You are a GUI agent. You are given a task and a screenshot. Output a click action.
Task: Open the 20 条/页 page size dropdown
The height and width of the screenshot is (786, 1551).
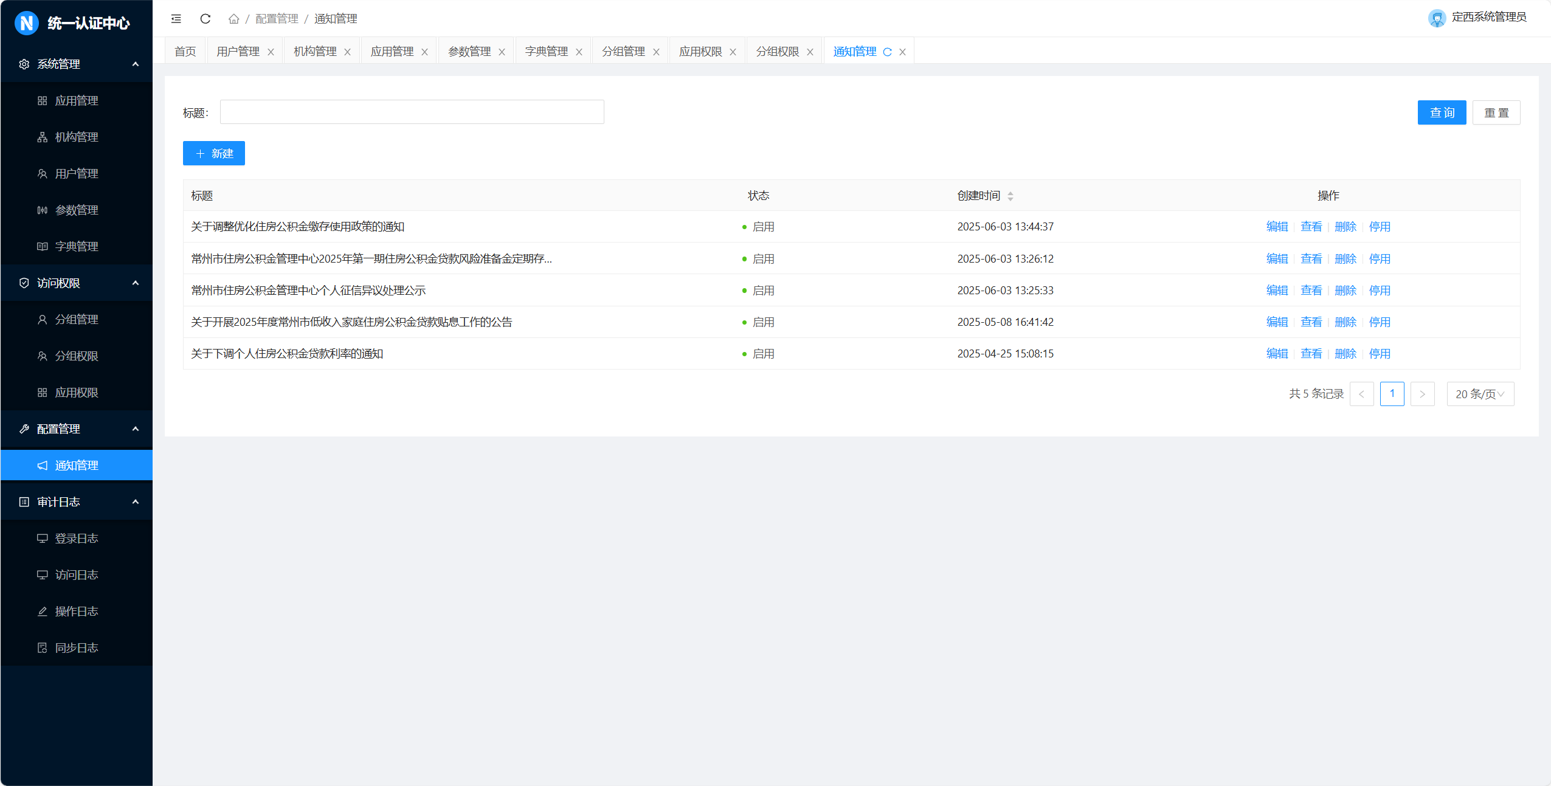[x=1480, y=394]
